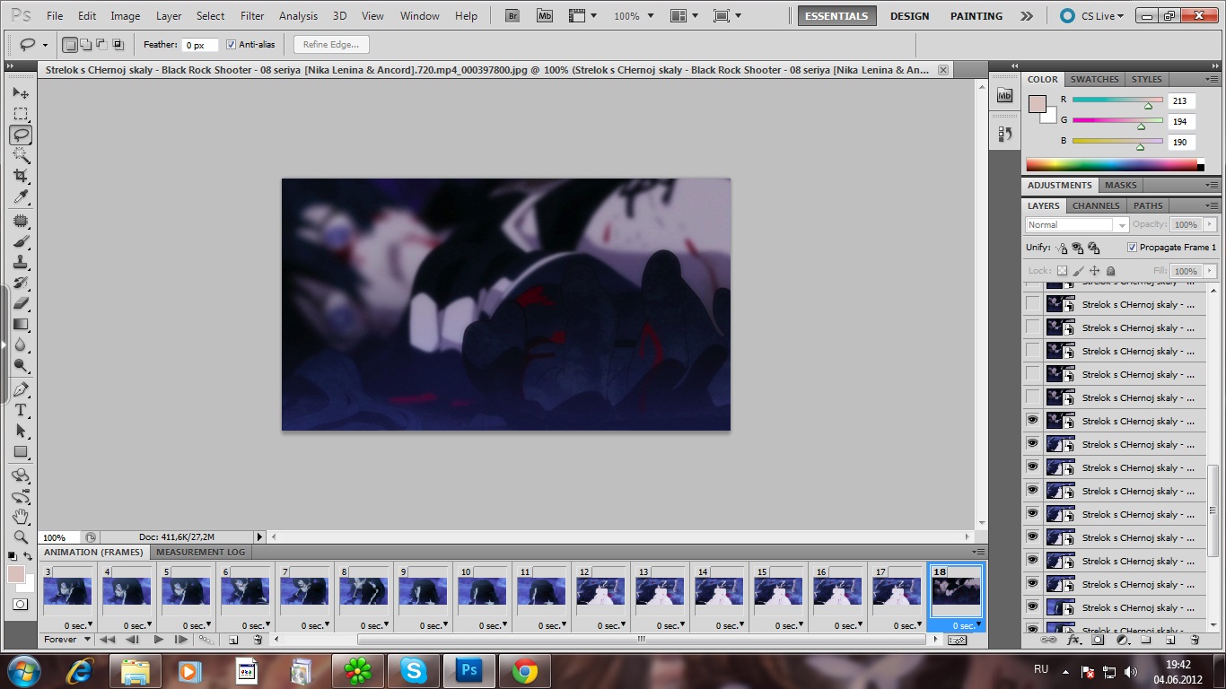Delete selected animation frame
This screenshot has width=1226, height=689.
coord(258,640)
